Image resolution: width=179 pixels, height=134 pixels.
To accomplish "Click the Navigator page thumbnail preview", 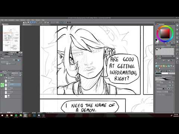I will 11,38.
